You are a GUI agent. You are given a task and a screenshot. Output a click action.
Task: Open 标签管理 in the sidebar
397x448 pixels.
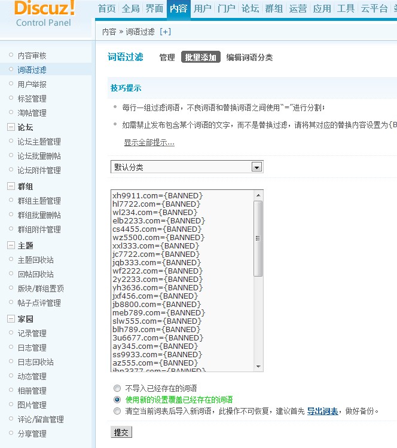click(32, 99)
